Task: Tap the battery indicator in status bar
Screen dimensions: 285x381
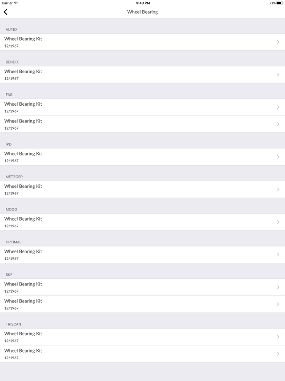Action: 280,3
